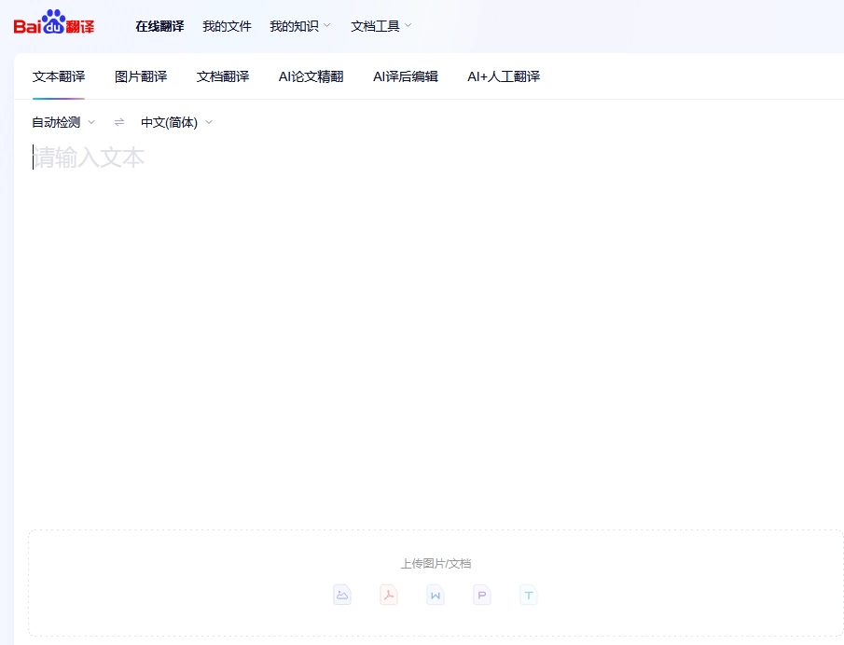Upload a text file icon
Viewport: 844px width, 645px height.
[x=529, y=595]
